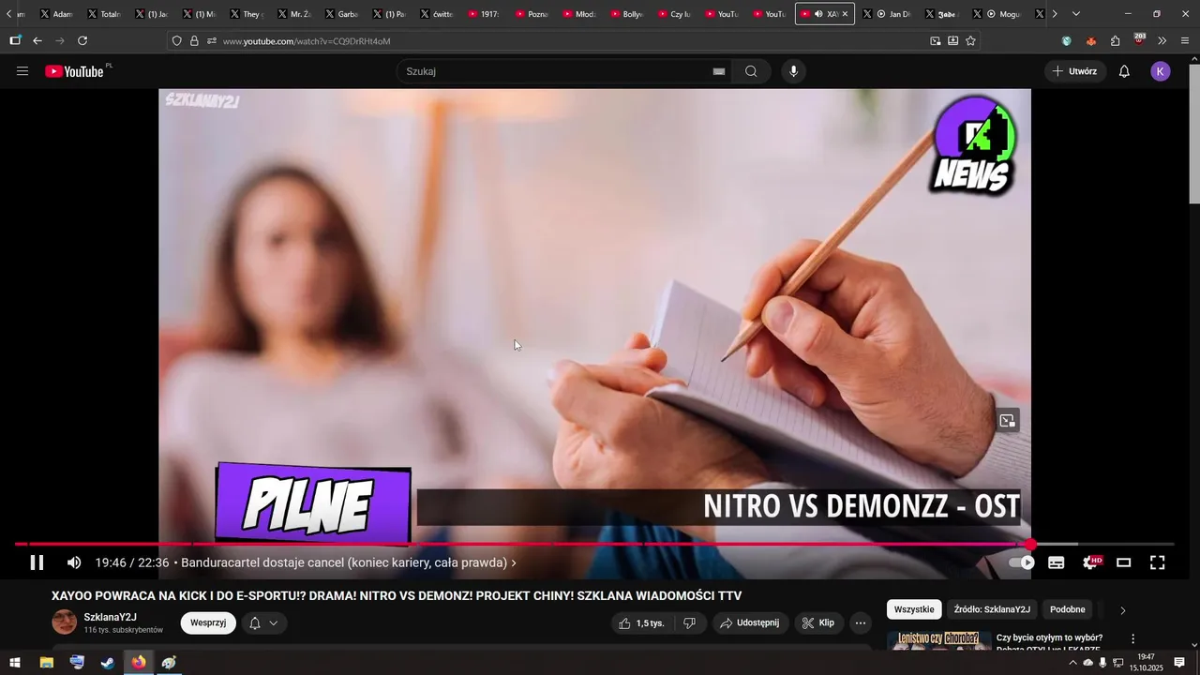Show more toolbar tools overflow chevrons
This screenshot has width=1200, height=675.
[1162, 40]
